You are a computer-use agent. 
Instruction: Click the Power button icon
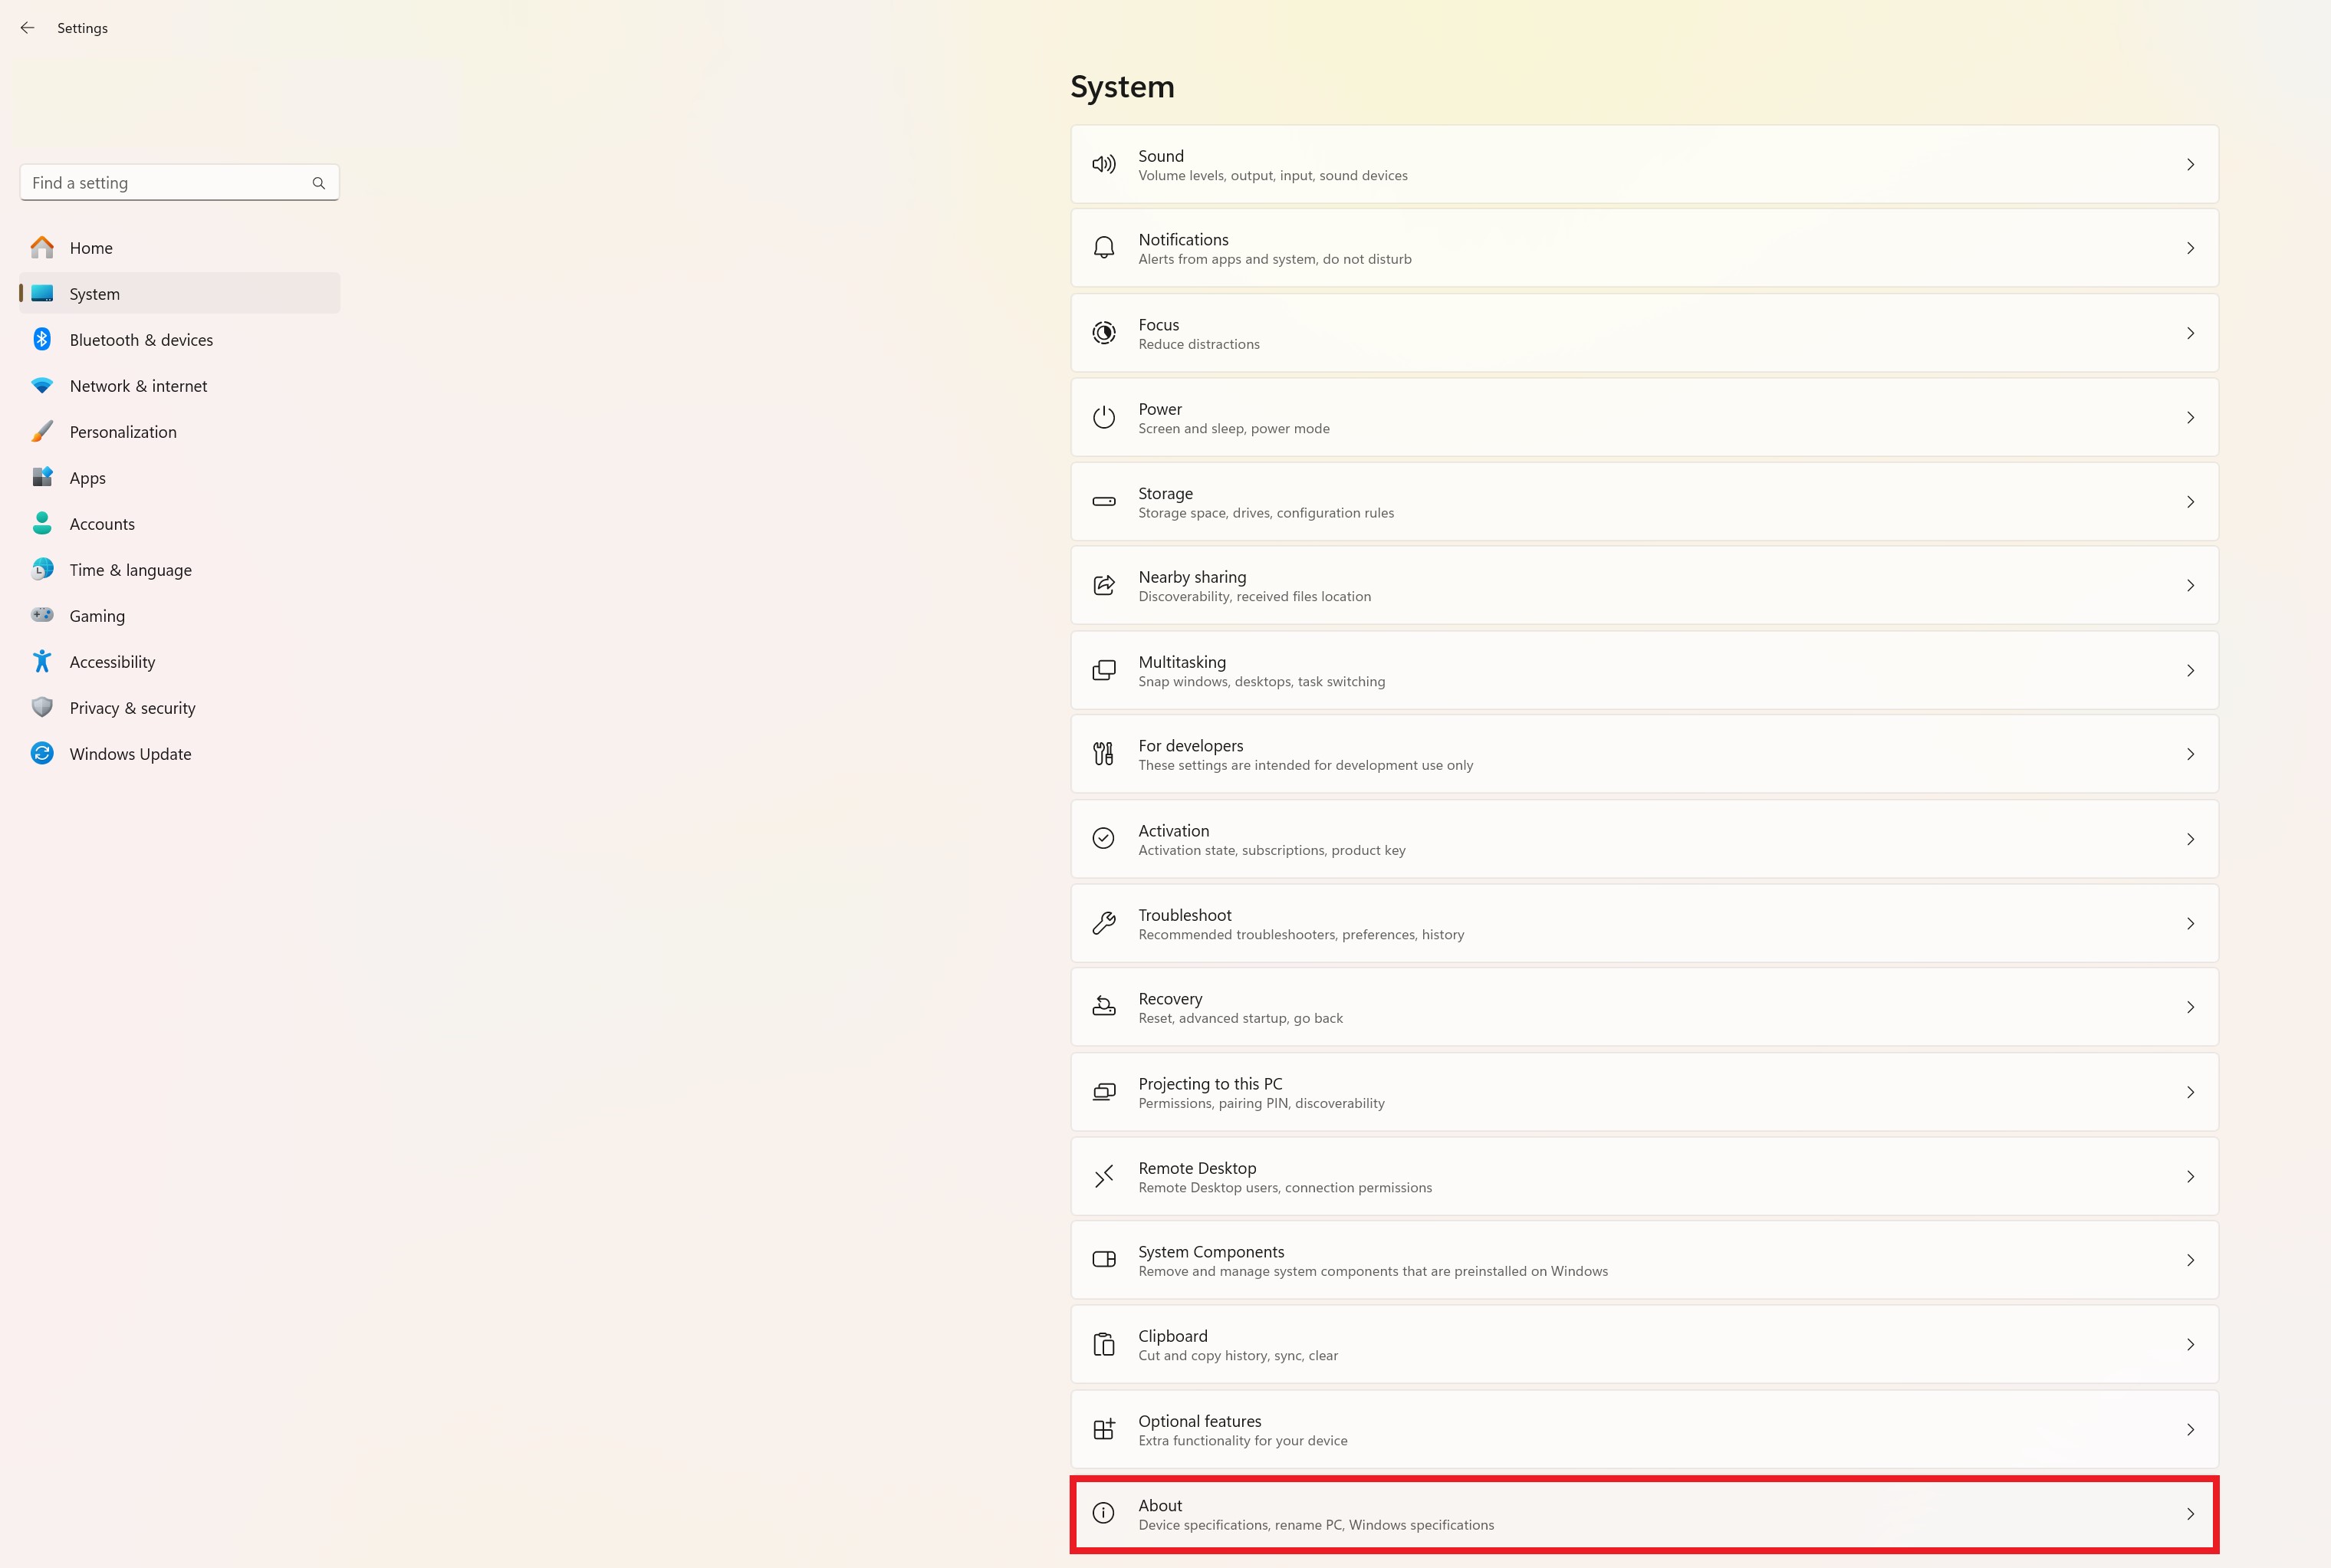(x=1103, y=418)
